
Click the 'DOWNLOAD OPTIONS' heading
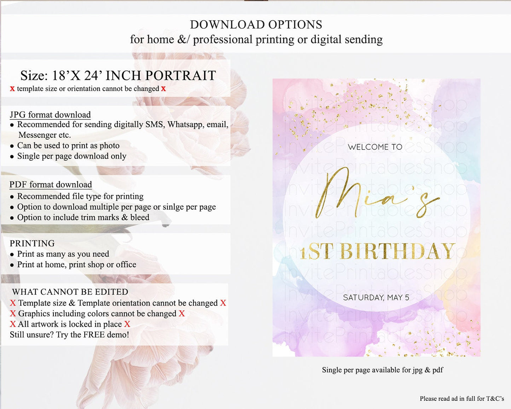coord(256,24)
